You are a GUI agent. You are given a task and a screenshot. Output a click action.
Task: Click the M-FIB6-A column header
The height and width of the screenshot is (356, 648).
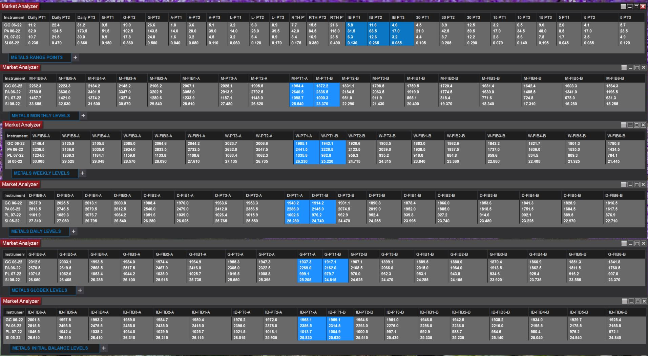pyautogui.click(x=41, y=79)
